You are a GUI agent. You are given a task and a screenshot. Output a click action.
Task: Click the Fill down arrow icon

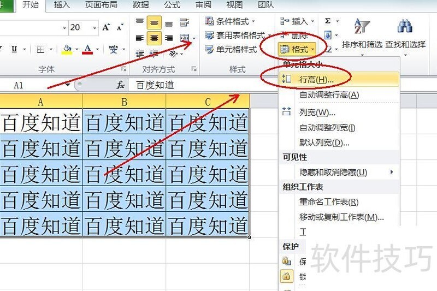tap(328, 35)
